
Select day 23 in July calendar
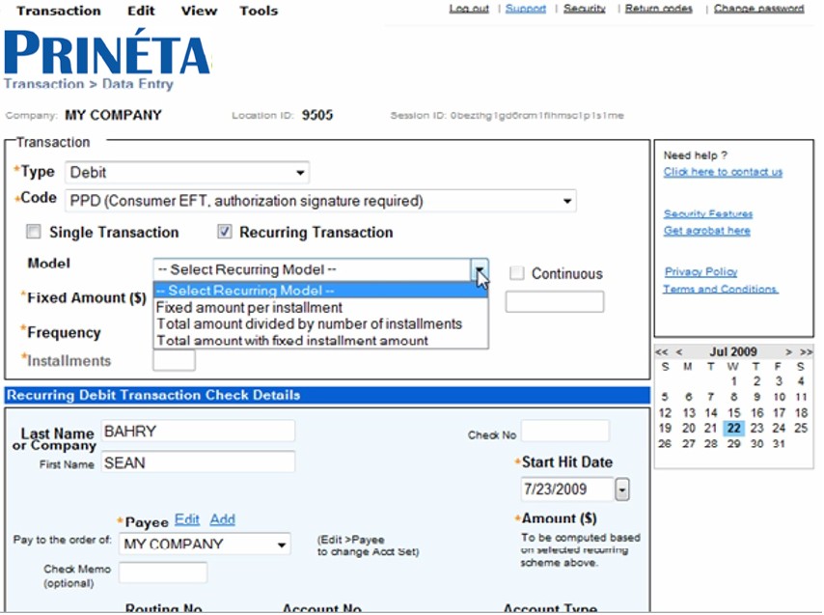756,429
